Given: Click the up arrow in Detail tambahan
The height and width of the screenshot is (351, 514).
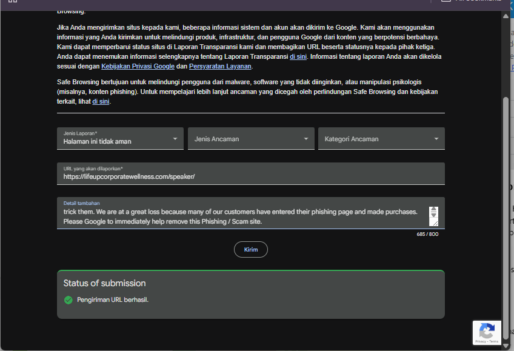Looking at the screenshot, I should click(x=434, y=209).
